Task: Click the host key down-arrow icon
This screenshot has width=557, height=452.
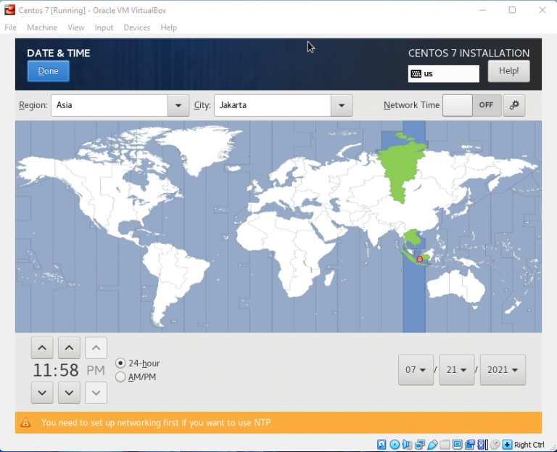Action: point(507,445)
